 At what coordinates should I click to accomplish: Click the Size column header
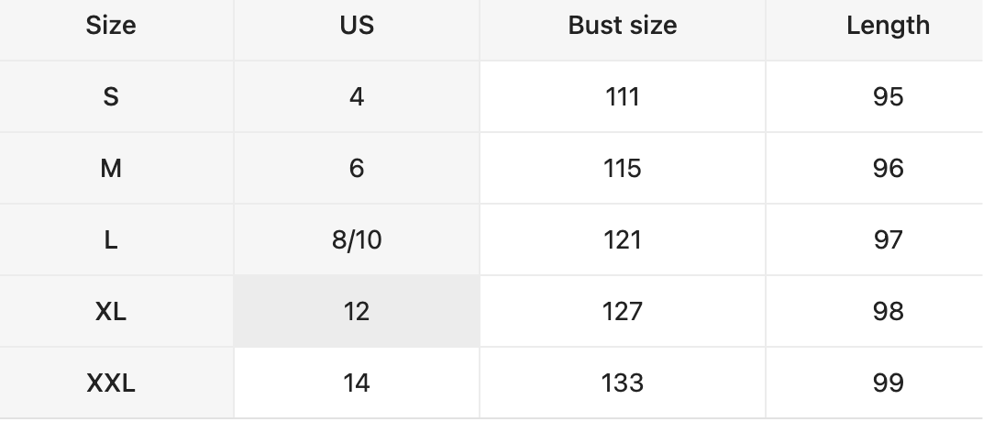pos(111,26)
